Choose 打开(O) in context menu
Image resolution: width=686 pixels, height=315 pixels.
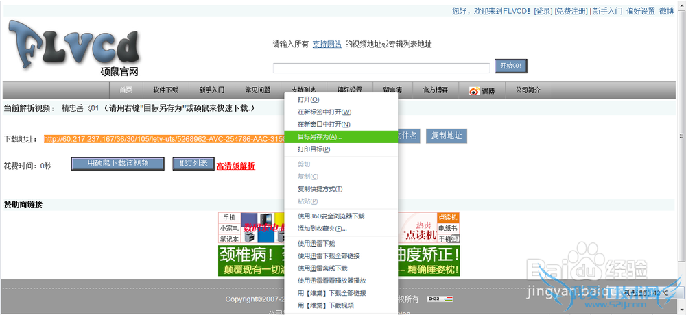341,99
